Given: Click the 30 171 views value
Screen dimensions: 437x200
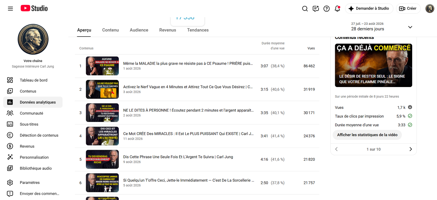Looking at the screenshot, I should (x=309, y=113).
